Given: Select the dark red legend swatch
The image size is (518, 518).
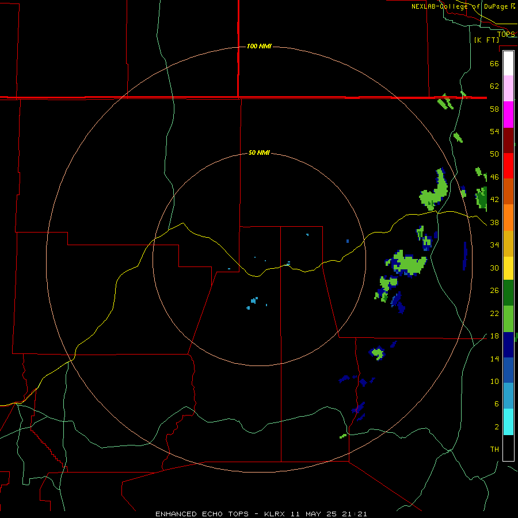Looking at the screenshot, I should click(x=508, y=140).
